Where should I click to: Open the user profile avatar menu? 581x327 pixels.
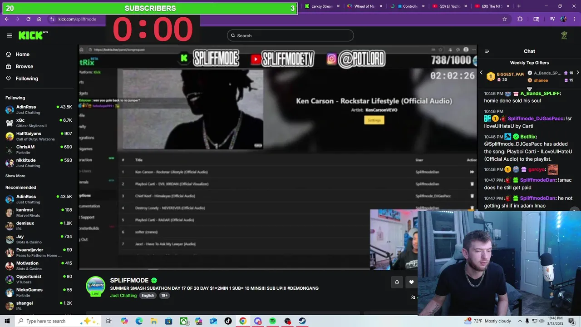coord(564,35)
